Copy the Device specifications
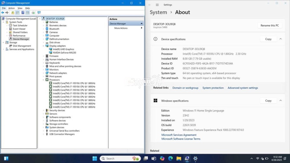 [x=268, y=39]
